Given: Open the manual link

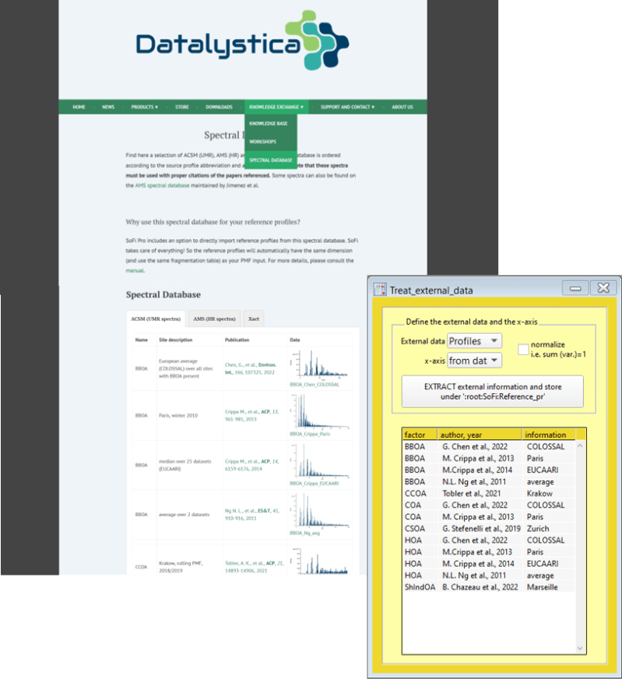Looking at the screenshot, I should tap(135, 271).
